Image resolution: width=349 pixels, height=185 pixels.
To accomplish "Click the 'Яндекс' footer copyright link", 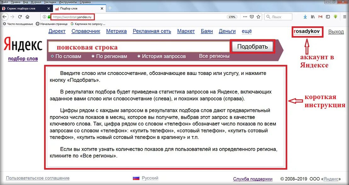I will (330, 179).
